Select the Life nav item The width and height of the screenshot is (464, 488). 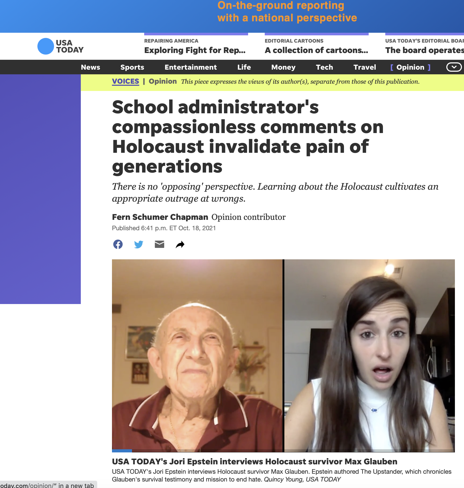244,67
